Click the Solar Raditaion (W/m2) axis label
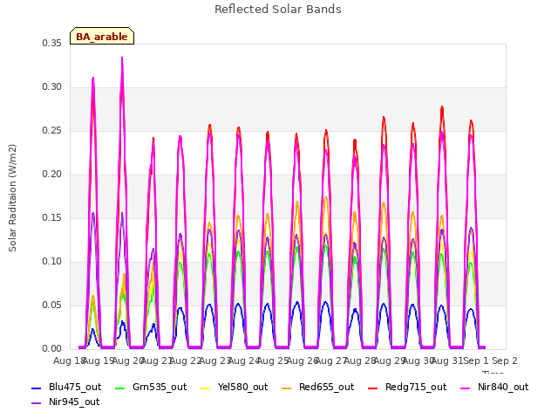 (x=12, y=198)
